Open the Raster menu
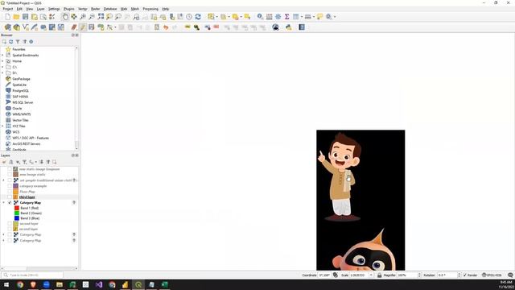This screenshot has width=515, height=290. pyautogui.click(x=95, y=9)
